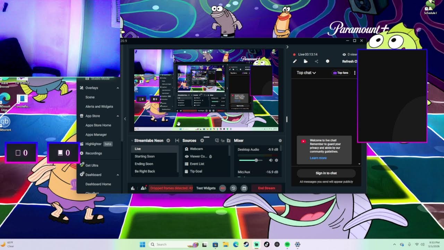Click Test Widgets
The height and width of the screenshot is (250, 444).
tap(206, 188)
